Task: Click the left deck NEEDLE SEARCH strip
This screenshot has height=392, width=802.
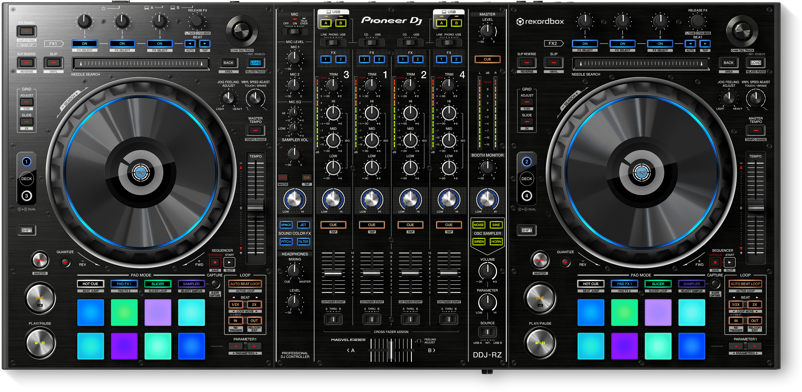Action: 141,64
